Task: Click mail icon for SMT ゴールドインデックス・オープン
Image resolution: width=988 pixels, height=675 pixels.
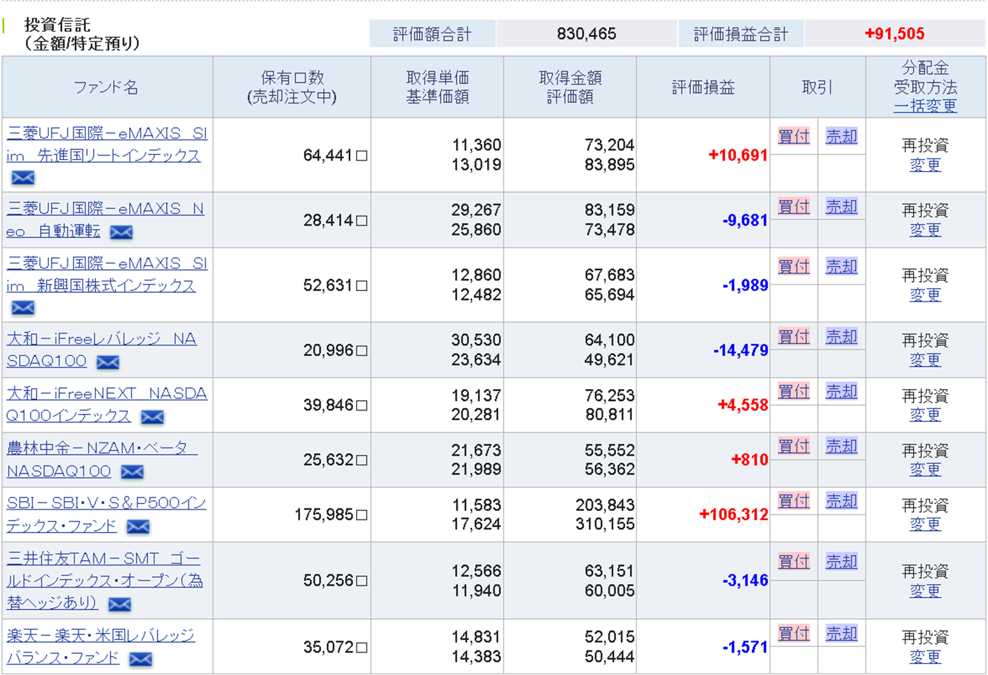Action: tap(120, 604)
